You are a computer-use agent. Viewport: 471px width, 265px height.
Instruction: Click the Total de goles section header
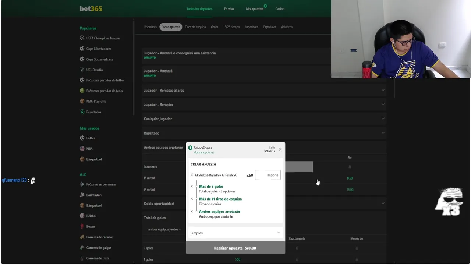coord(155,218)
